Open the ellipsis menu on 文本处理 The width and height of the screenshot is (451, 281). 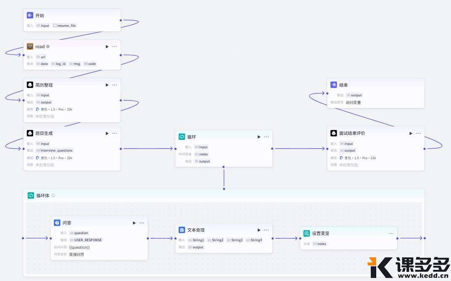(x=267, y=230)
